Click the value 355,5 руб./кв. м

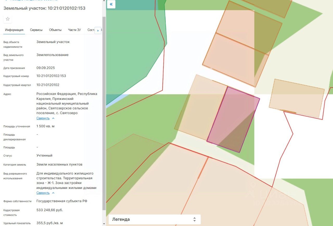50,223
